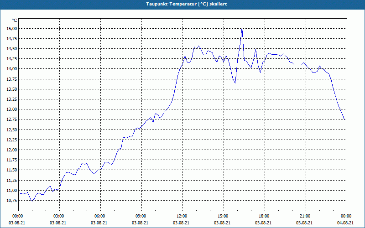Image resolution: width=365 pixels, height=228 pixels.
Task: Click the 21:00 time label on x-axis
Action: [305, 216]
